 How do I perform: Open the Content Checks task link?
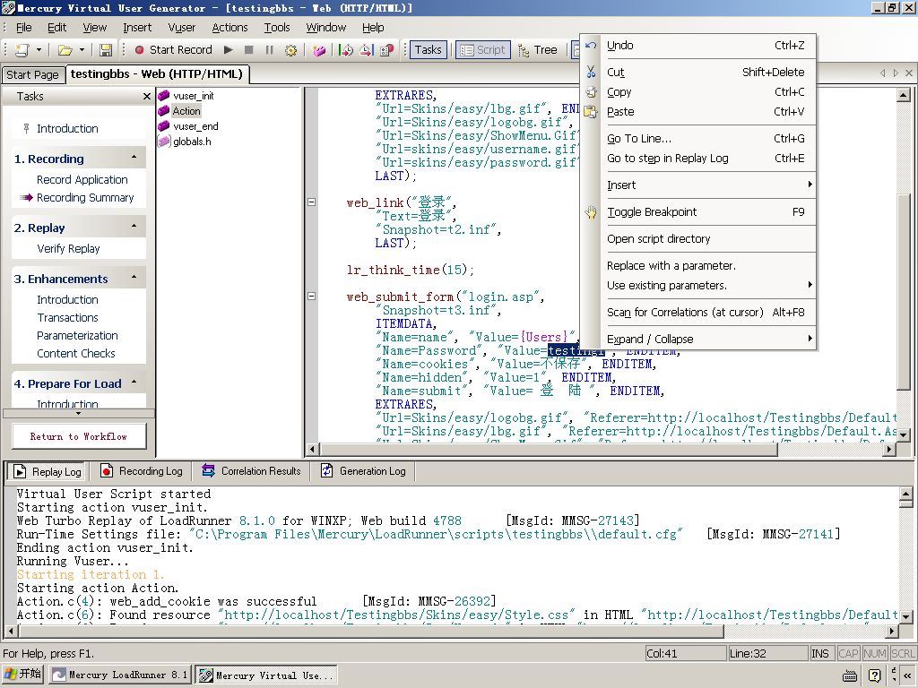tap(76, 354)
